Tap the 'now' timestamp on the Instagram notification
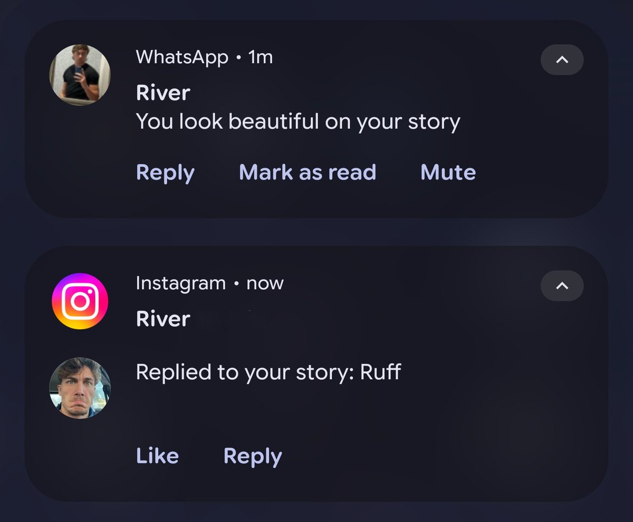 (x=265, y=283)
